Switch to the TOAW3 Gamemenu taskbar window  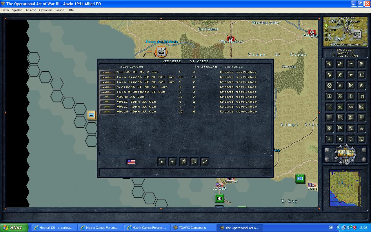point(194,228)
